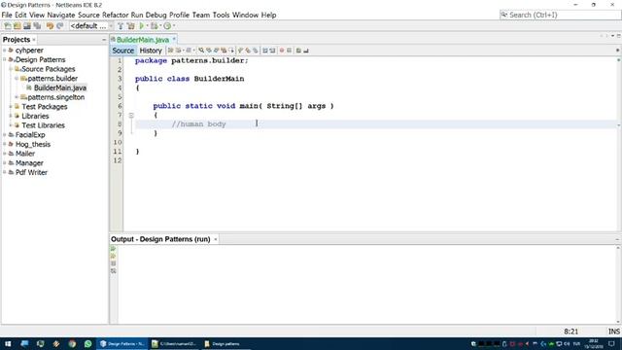Expand the Test Packages node
This screenshot has height=350, width=622.
tap(11, 107)
